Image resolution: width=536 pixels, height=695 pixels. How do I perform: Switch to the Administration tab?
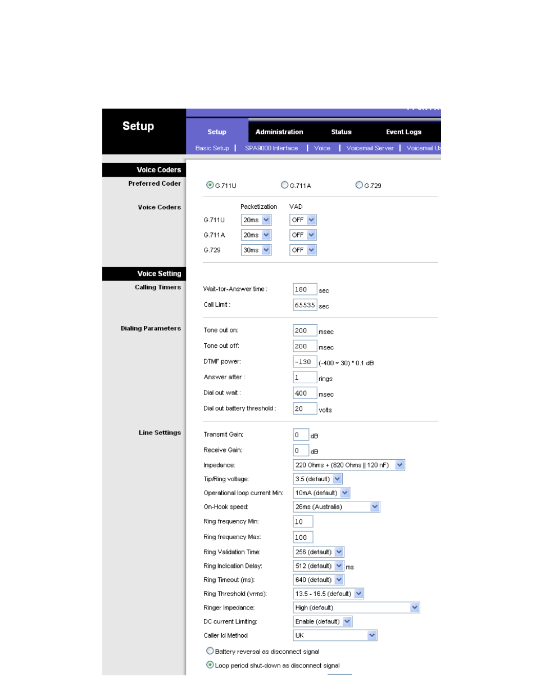pyautogui.click(x=279, y=132)
